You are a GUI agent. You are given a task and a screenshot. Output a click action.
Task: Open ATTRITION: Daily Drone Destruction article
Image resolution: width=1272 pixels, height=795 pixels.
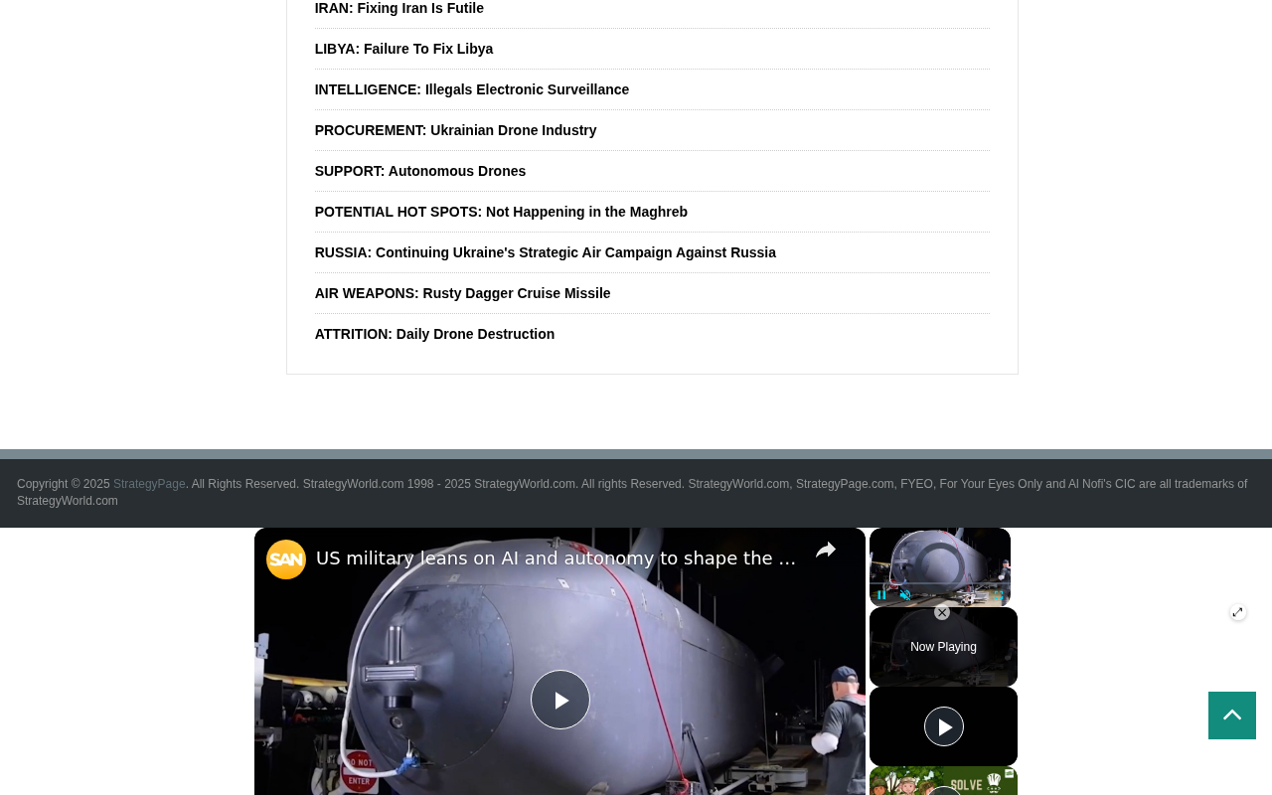(x=435, y=334)
